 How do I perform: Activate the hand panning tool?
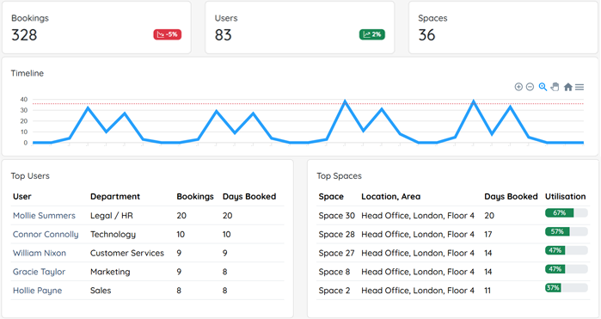tap(555, 87)
